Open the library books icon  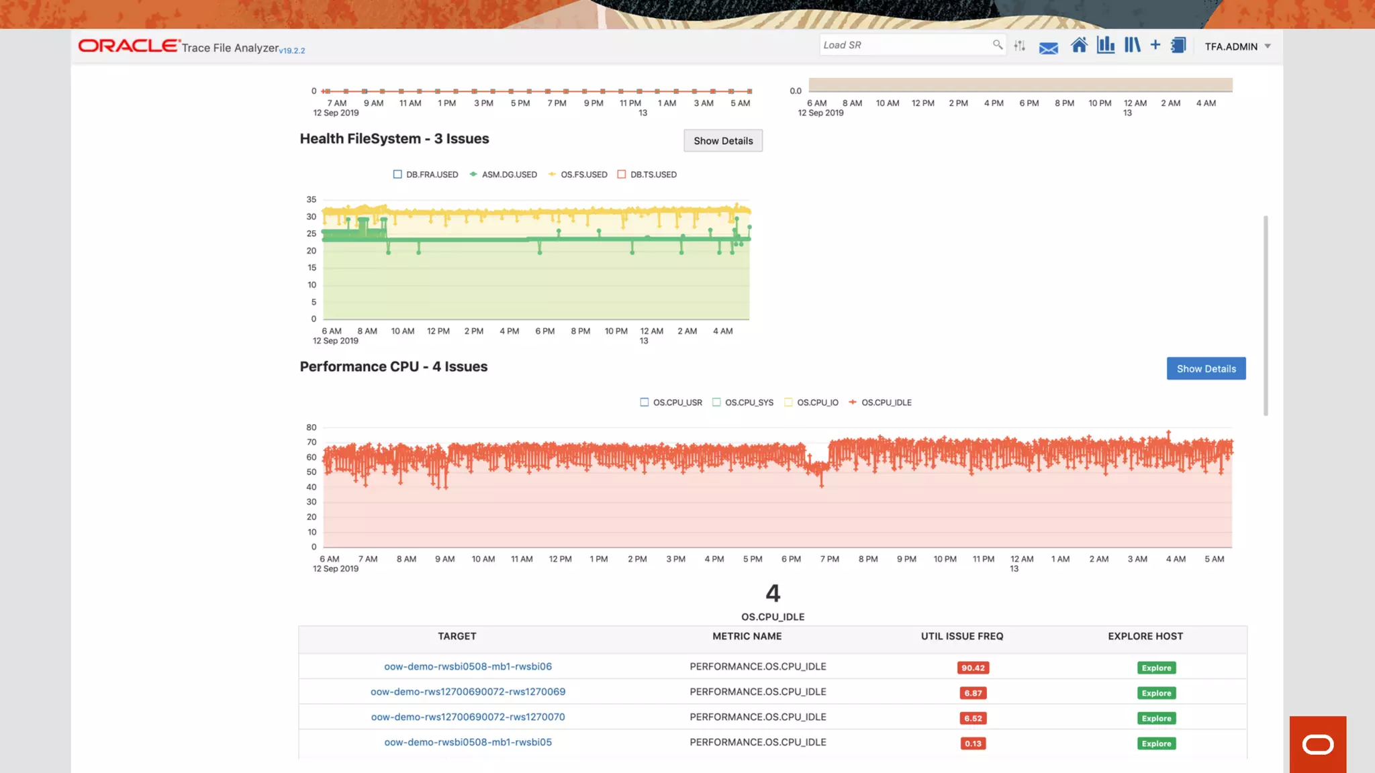[1132, 46]
